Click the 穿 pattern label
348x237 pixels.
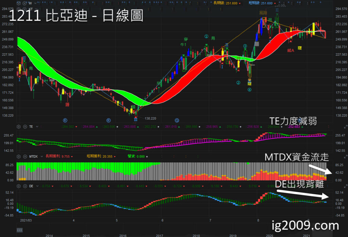186,39
